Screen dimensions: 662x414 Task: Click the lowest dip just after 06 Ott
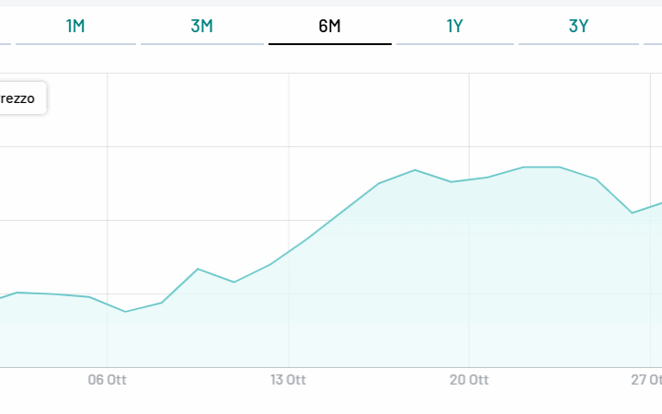pos(126,312)
